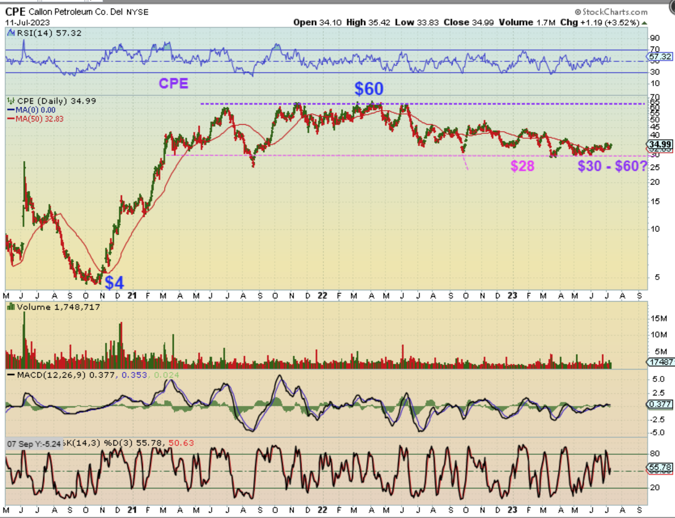
Task: Click the 'Chg +1.19 (+3.52%)' value
Action: 599,23
